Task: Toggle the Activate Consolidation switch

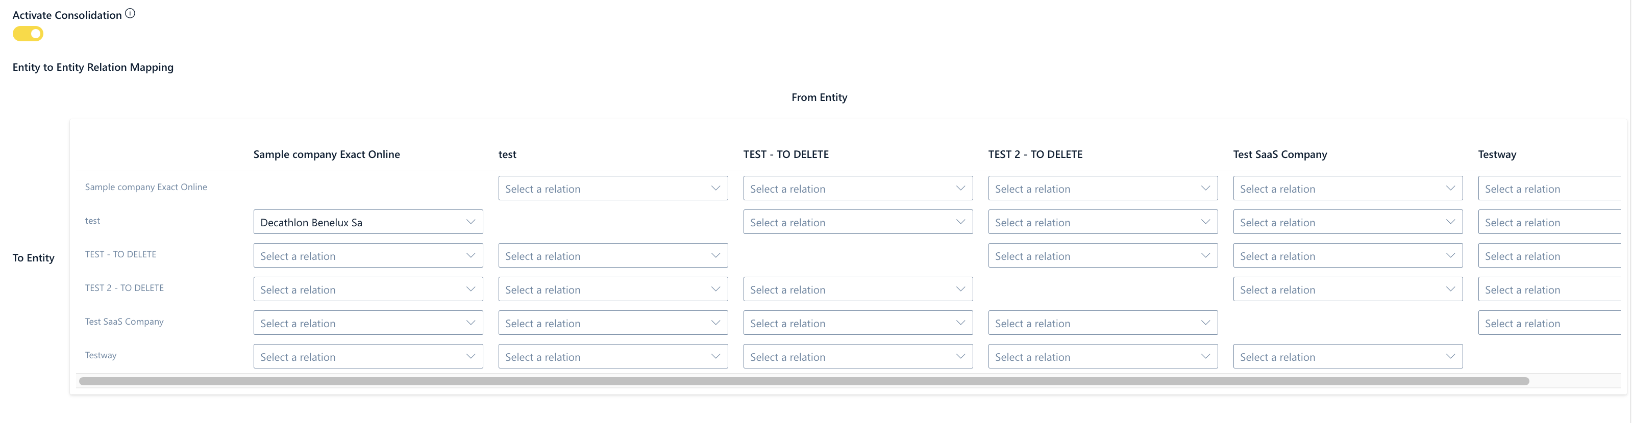Action: coord(28,34)
